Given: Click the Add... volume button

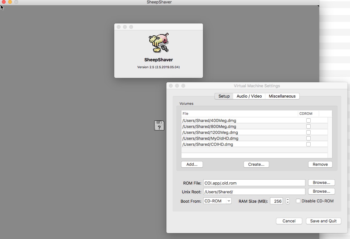Looking at the screenshot, I should (192, 164).
